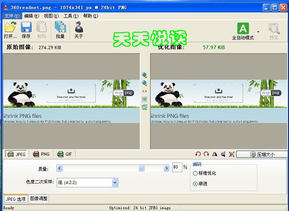Select the 图像调整 bottom tab
The height and width of the screenshot is (211, 289).
(39, 198)
